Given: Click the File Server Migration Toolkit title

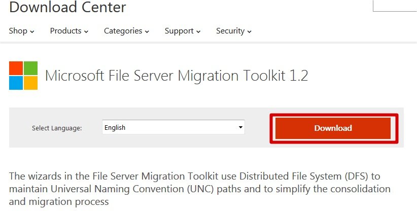Looking at the screenshot, I should coord(177,76).
